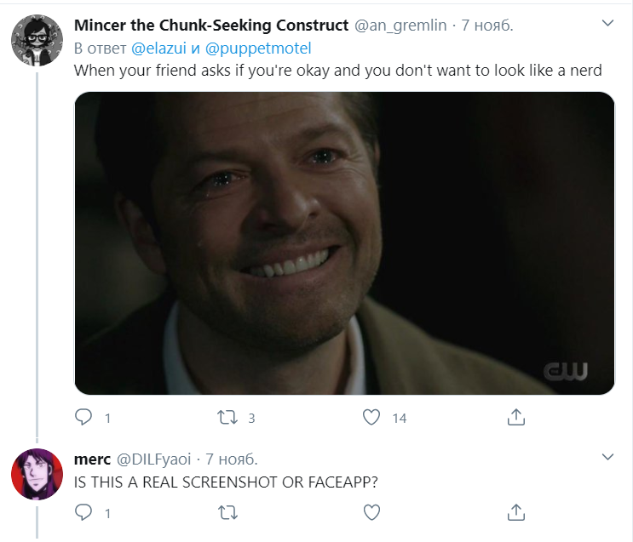Open the more-options chevron on Mincer's tweet
The image size is (633, 542).
(x=607, y=23)
